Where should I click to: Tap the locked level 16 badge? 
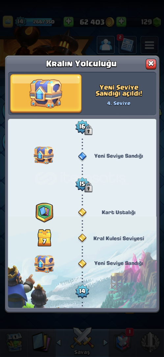tap(83, 128)
